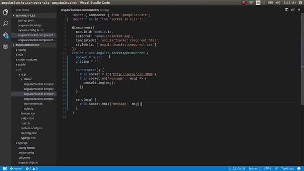This screenshot has height=171, width=304.
Task: Click the master git branch indicator
Action: pyautogui.click(x=17, y=169)
